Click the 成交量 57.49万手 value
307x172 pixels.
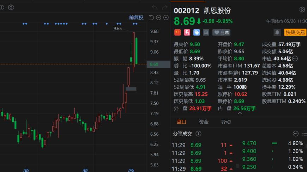pyautogui.click(x=289, y=44)
